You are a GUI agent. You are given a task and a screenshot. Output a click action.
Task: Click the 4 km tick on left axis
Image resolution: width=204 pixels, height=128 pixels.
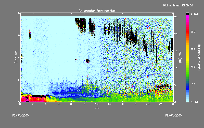point(19,58)
